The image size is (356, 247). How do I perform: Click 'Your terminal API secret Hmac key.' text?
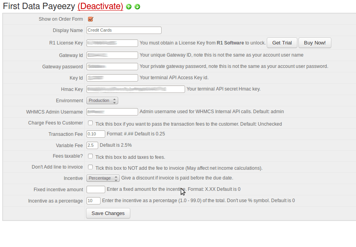click(224, 89)
